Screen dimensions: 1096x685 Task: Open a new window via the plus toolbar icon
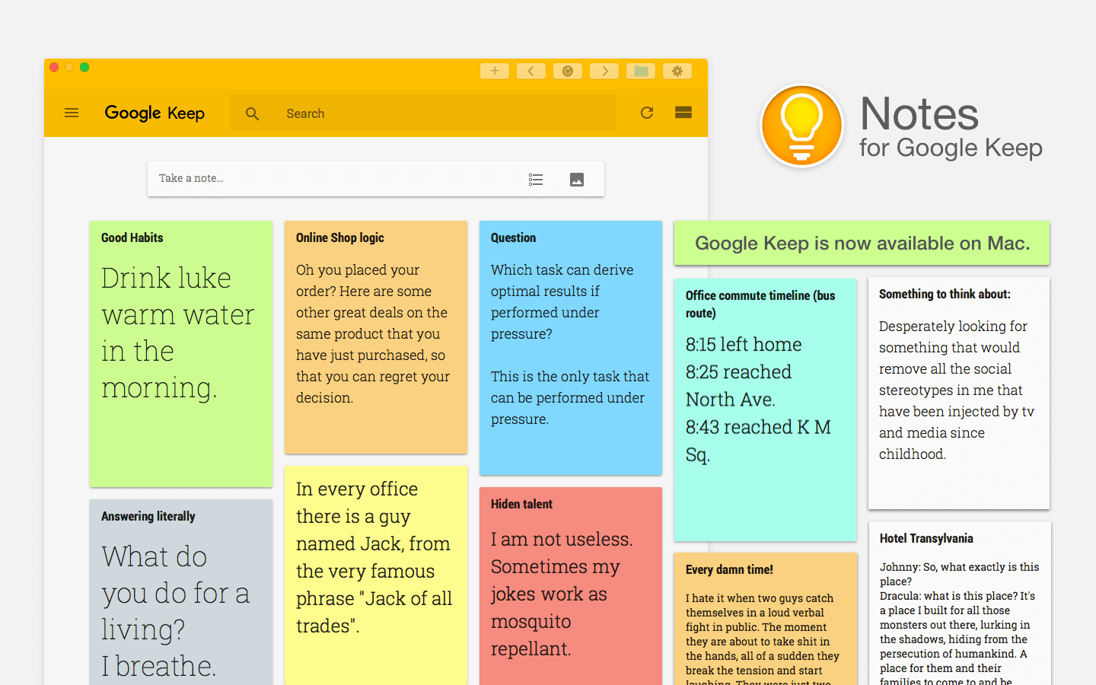pos(494,70)
